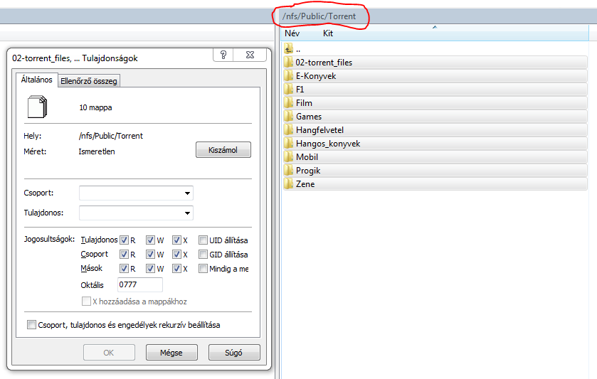This screenshot has height=379, width=597.
Task: Enable recursive Csoport, tulajdonos és engedélyek setting
Action: pos(31,324)
